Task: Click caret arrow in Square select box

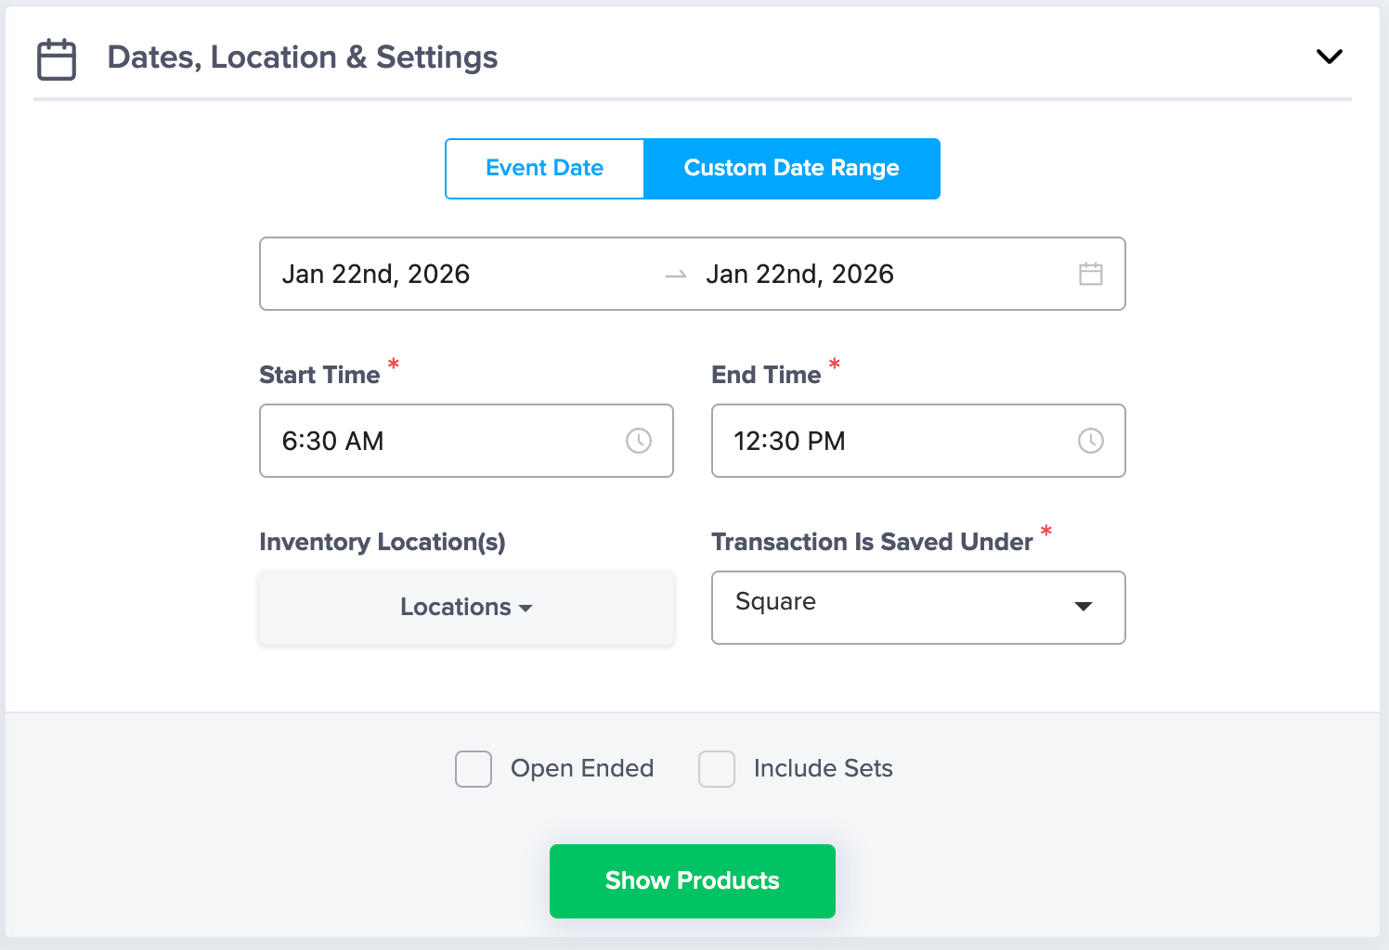Action: tap(1083, 607)
